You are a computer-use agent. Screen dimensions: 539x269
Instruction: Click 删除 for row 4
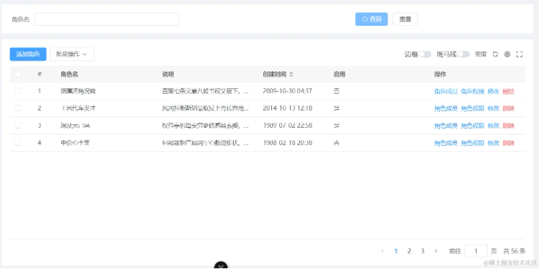pos(508,143)
